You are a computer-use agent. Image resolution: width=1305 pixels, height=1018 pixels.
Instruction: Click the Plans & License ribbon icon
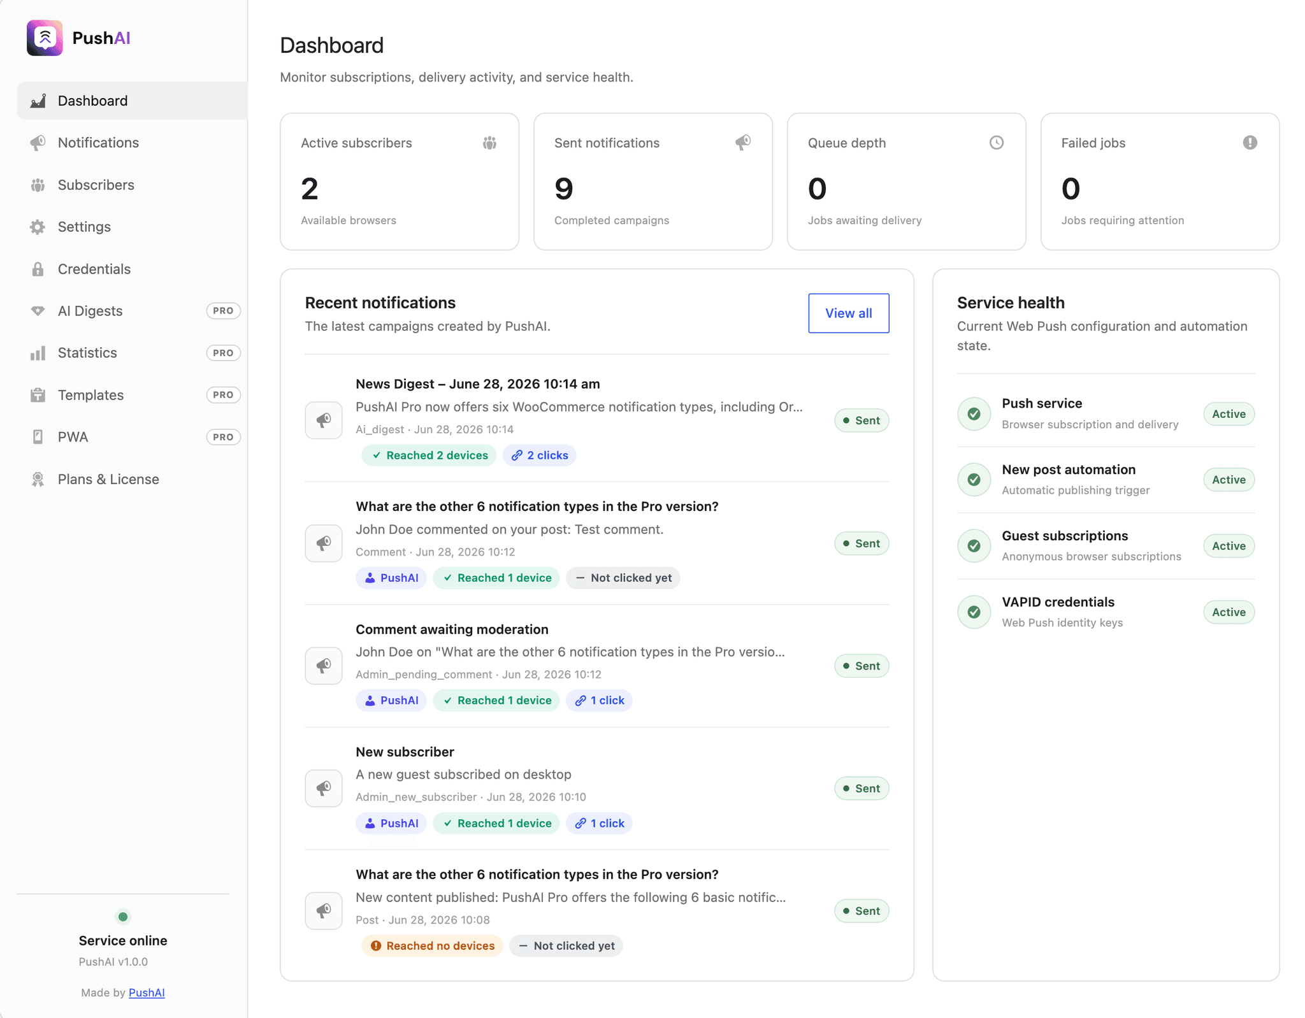[x=38, y=479]
